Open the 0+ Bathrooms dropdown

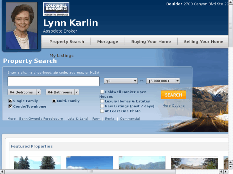62,92
